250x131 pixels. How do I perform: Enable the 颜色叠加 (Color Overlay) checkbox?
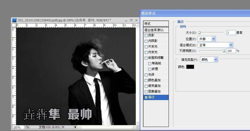tap(146, 80)
